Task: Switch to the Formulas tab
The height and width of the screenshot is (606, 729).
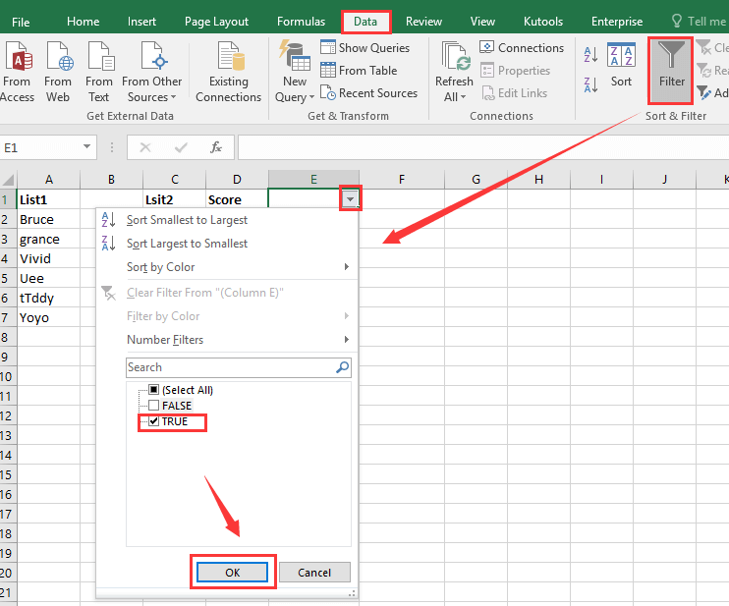Action: click(301, 22)
